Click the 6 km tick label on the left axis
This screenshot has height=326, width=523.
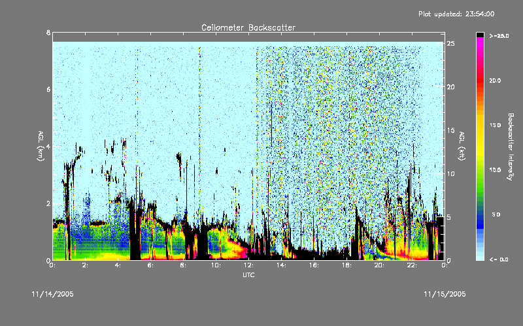click(48, 89)
